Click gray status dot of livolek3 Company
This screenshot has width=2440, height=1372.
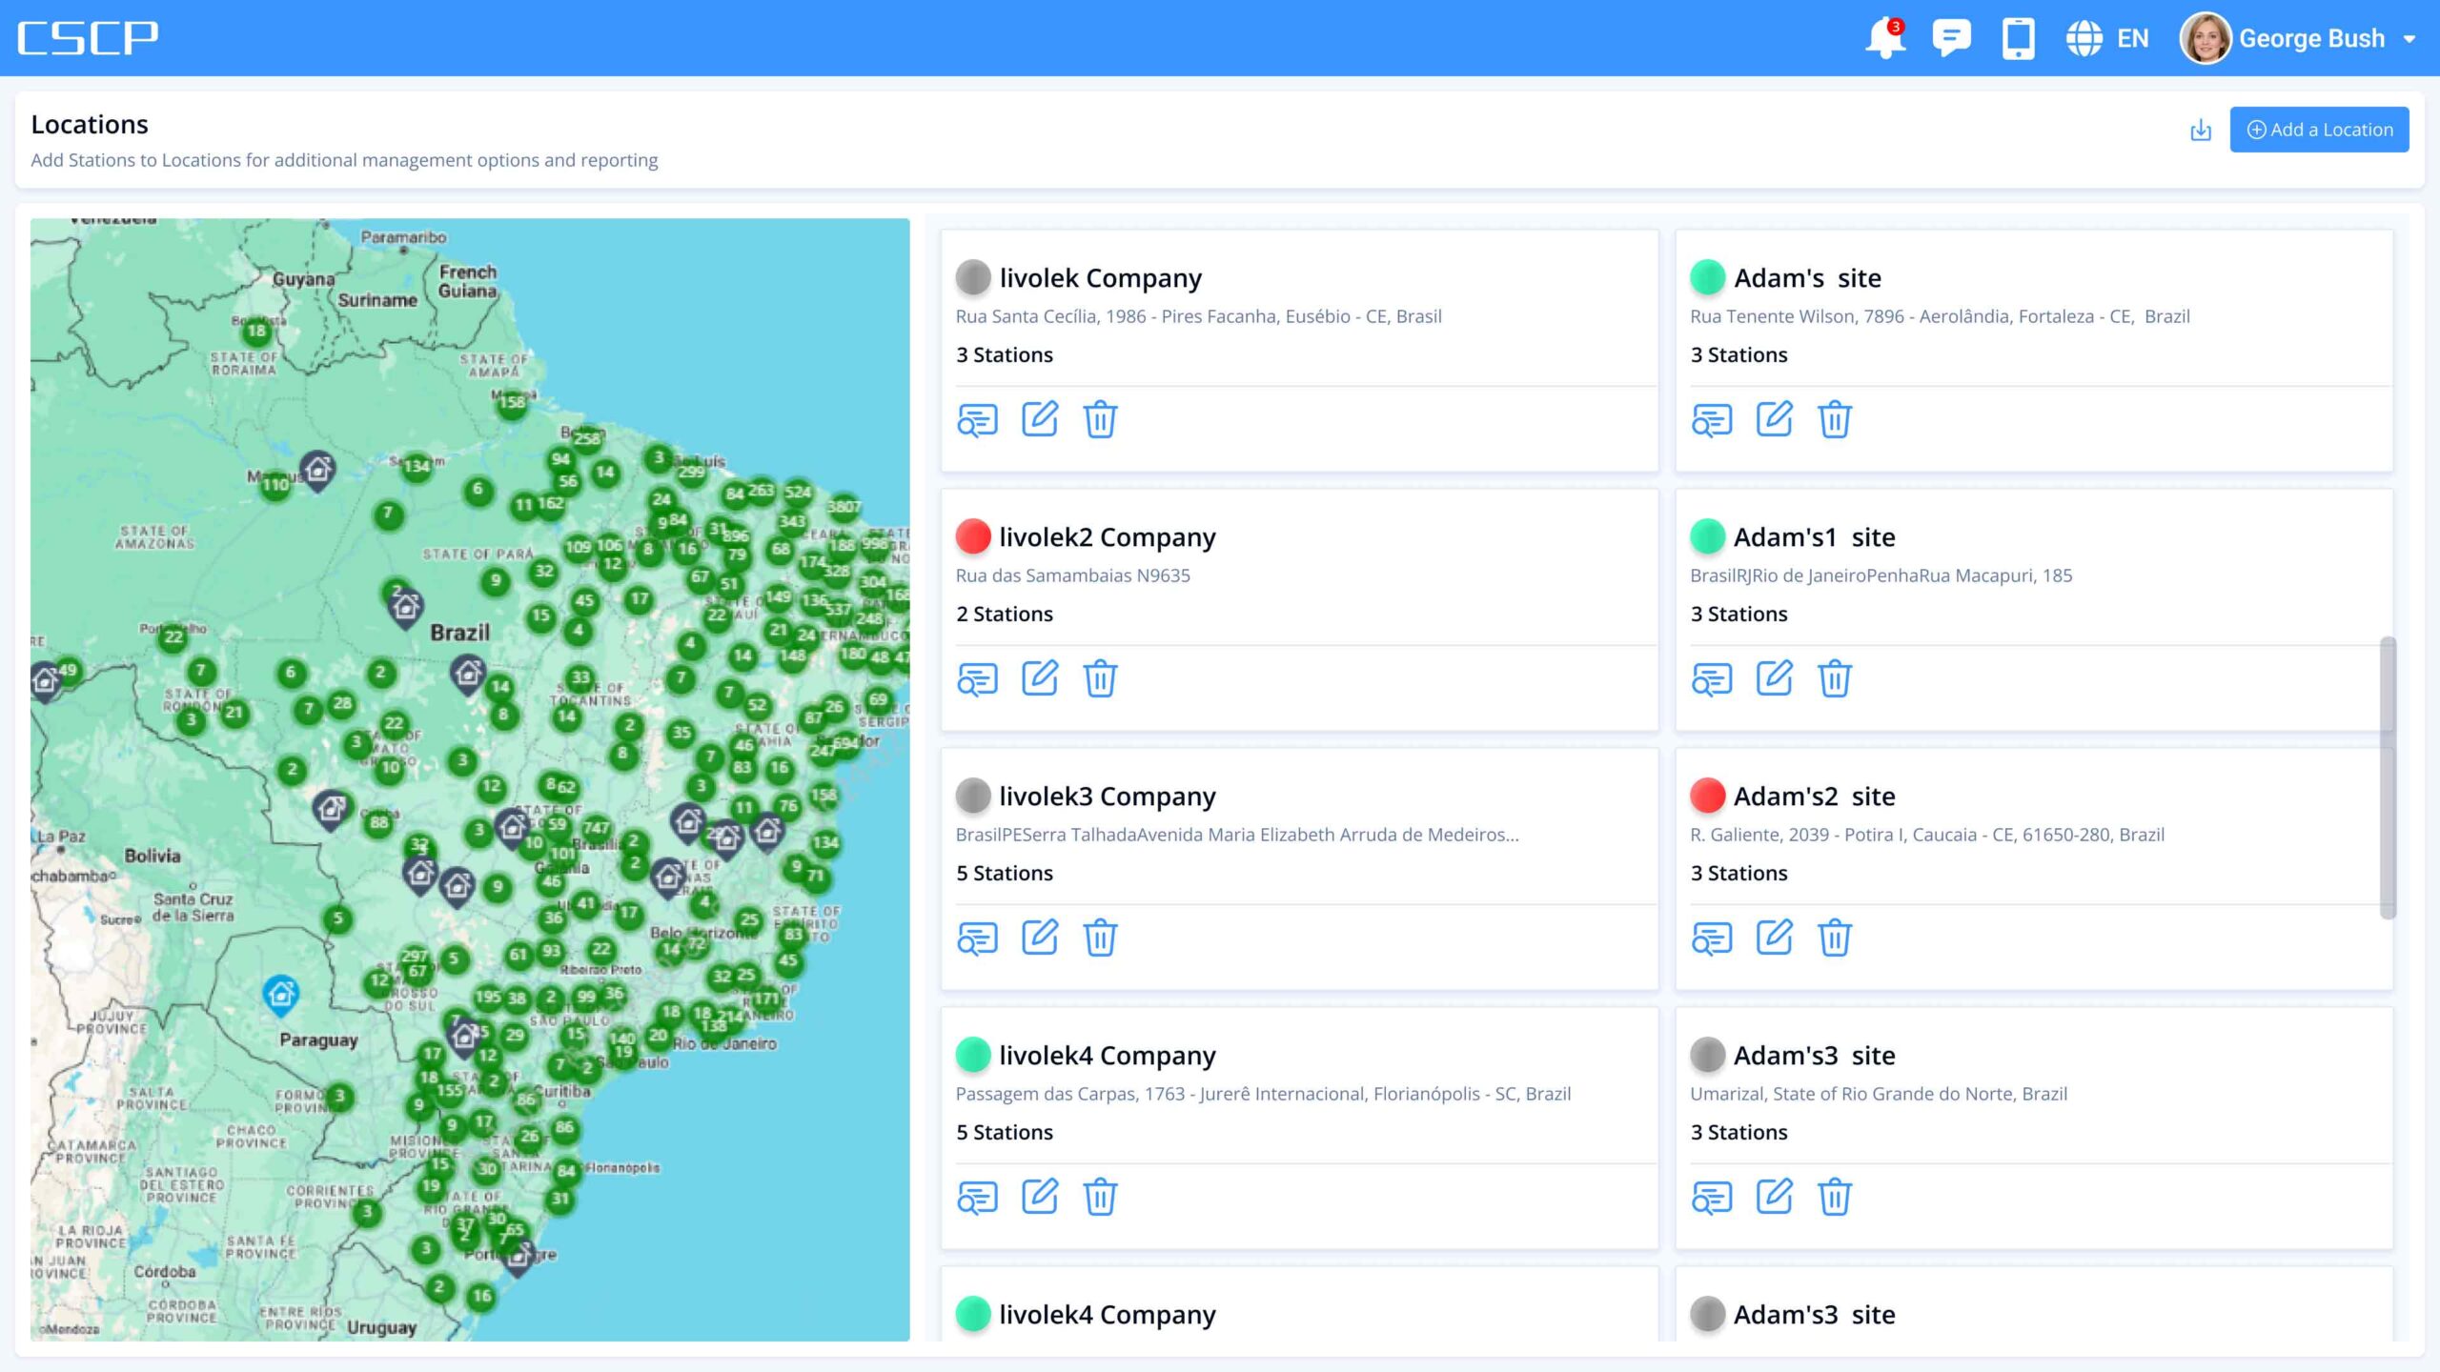click(973, 796)
